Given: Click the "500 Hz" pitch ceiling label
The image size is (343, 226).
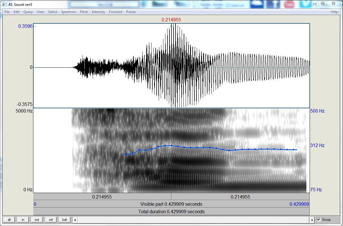Looking at the screenshot, I should [317, 111].
